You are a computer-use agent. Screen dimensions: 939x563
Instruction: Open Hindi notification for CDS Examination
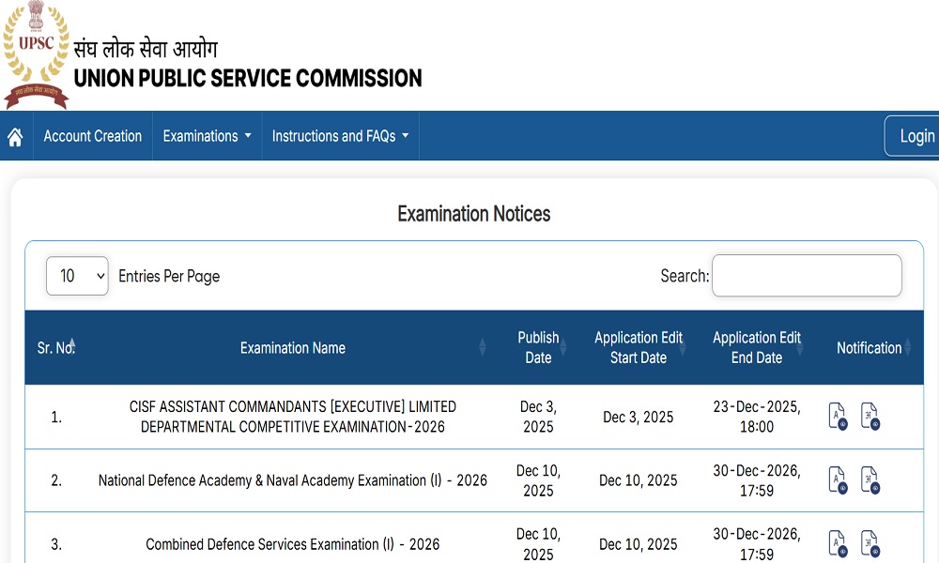(x=869, y=542)
